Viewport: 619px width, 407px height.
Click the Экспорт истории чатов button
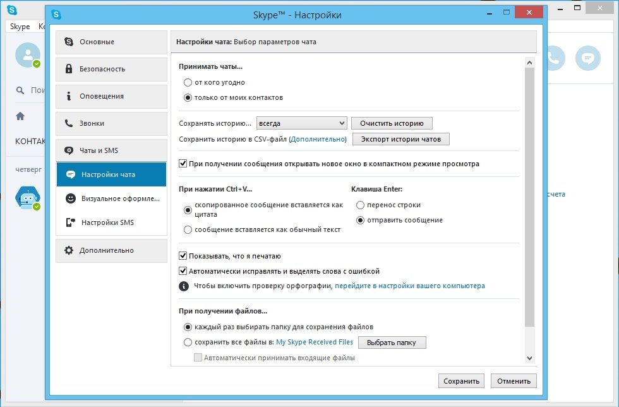(400, 139)
